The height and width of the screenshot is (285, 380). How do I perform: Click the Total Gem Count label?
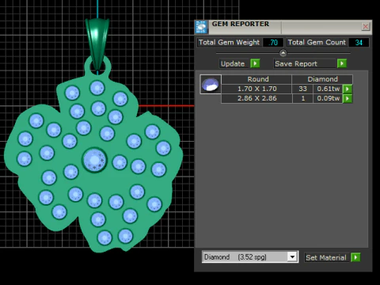pos(317,43)
